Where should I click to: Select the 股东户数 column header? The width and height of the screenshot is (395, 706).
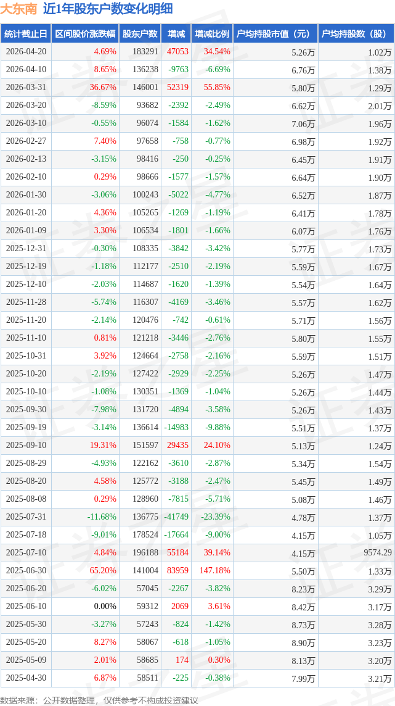click(x=140, y=34)
